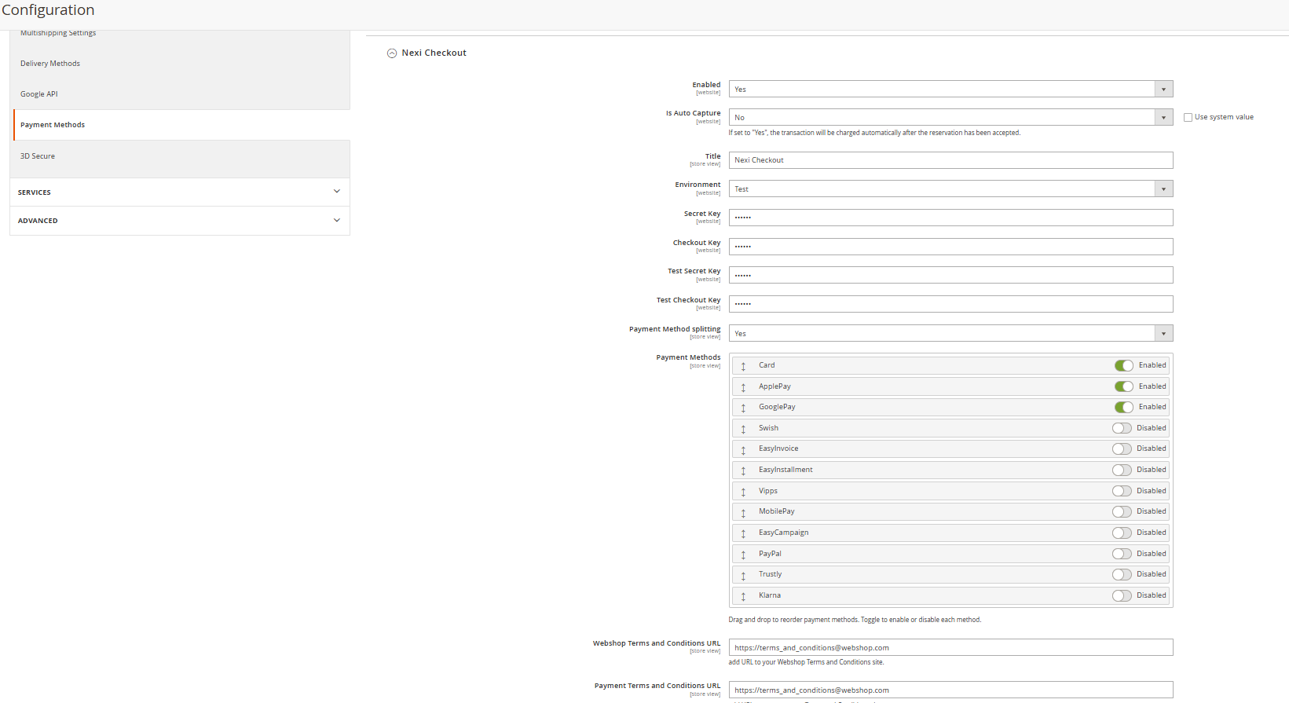Grab the drag handle for EasyInvoice

[743, 449]
